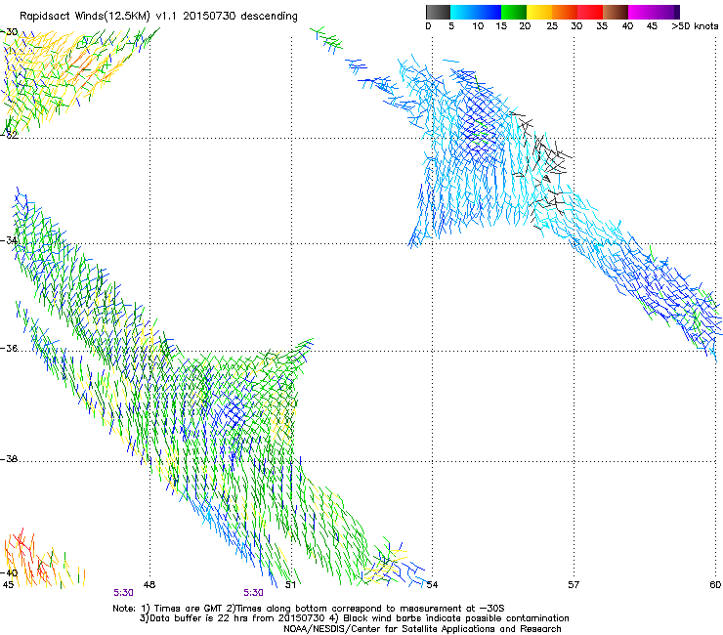Click the note line 'Times are GMT'
The image size is (723, 635).
[189, 609]
